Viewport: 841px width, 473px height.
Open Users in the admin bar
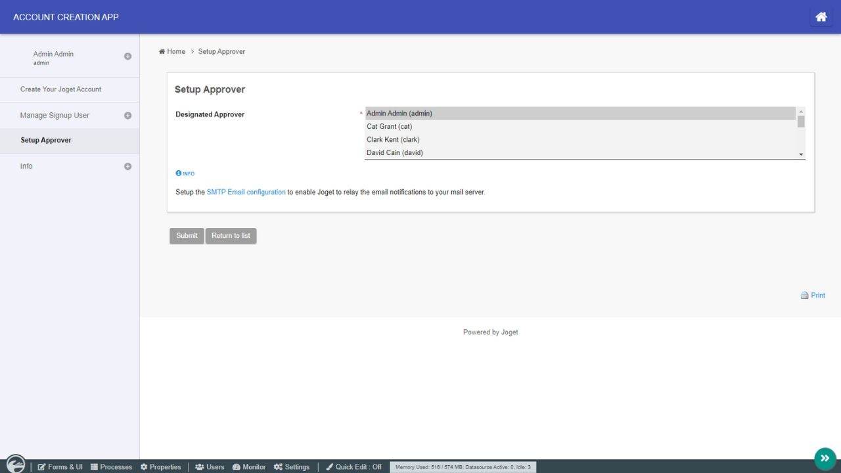(x=210, y=467)
